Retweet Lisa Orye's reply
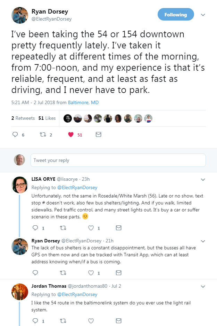This screenshot has width=217, height=326. (x=63, y=228)
